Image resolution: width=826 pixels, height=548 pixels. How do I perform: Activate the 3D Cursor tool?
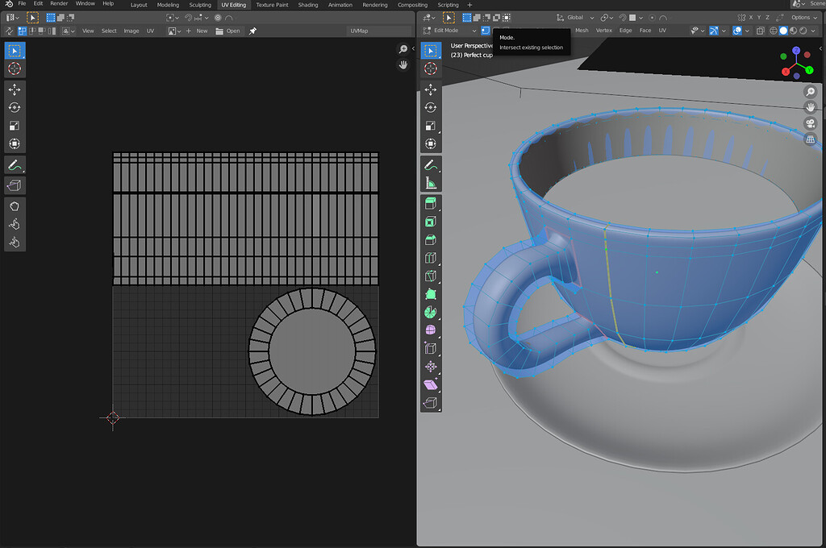coord(431,68)
